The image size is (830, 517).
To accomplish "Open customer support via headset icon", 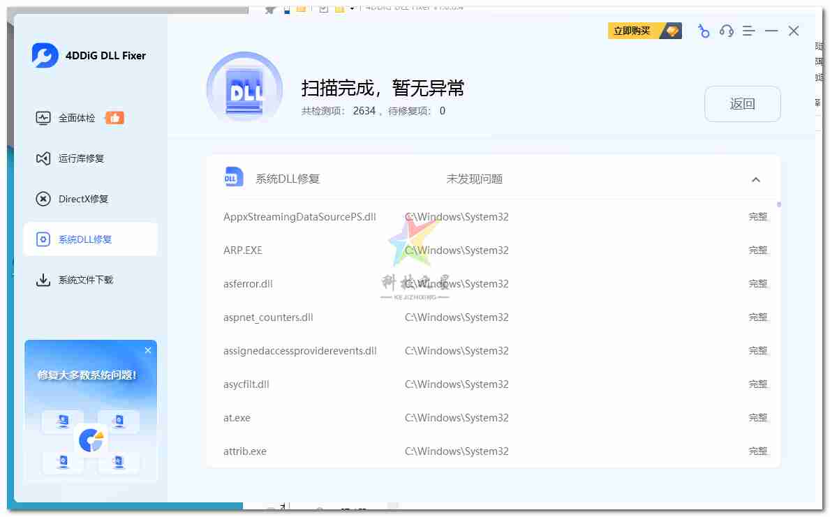I will 726,31.
